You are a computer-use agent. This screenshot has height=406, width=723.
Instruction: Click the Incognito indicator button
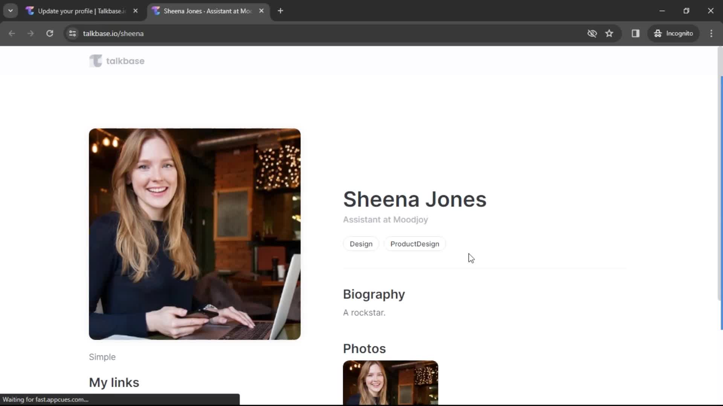coord(674,33)
